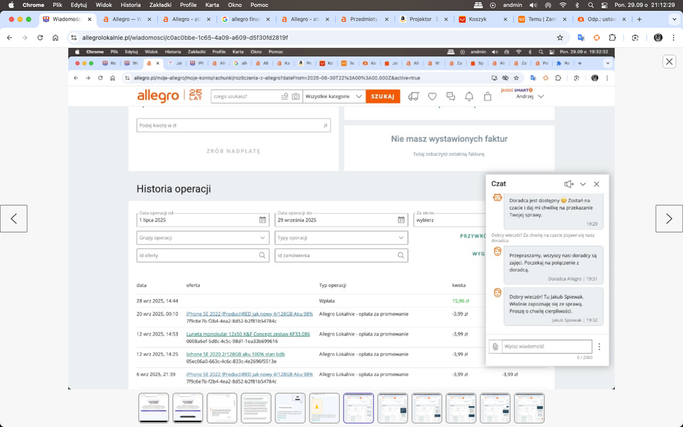Click the bell notifications icon in the pictured Allegro header

(469, 96)
